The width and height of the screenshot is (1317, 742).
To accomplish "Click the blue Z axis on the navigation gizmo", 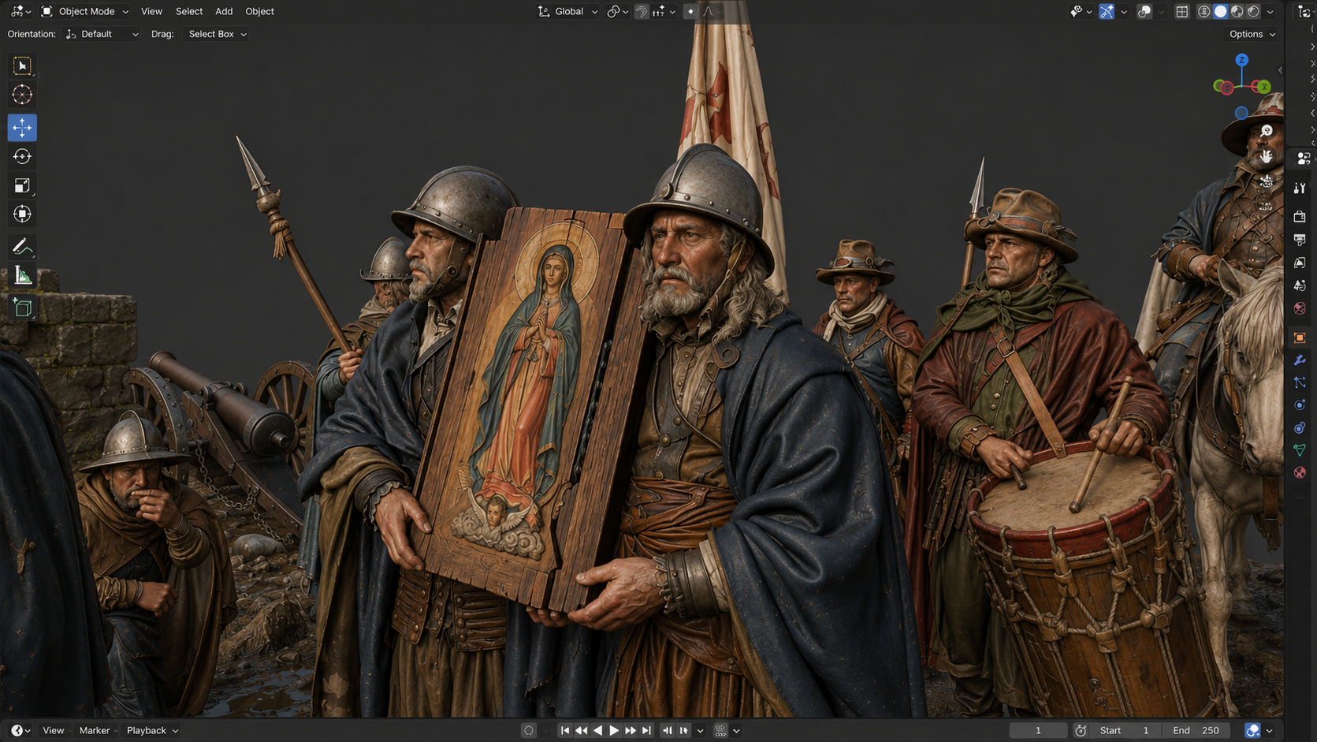I will pos(1241,60).
